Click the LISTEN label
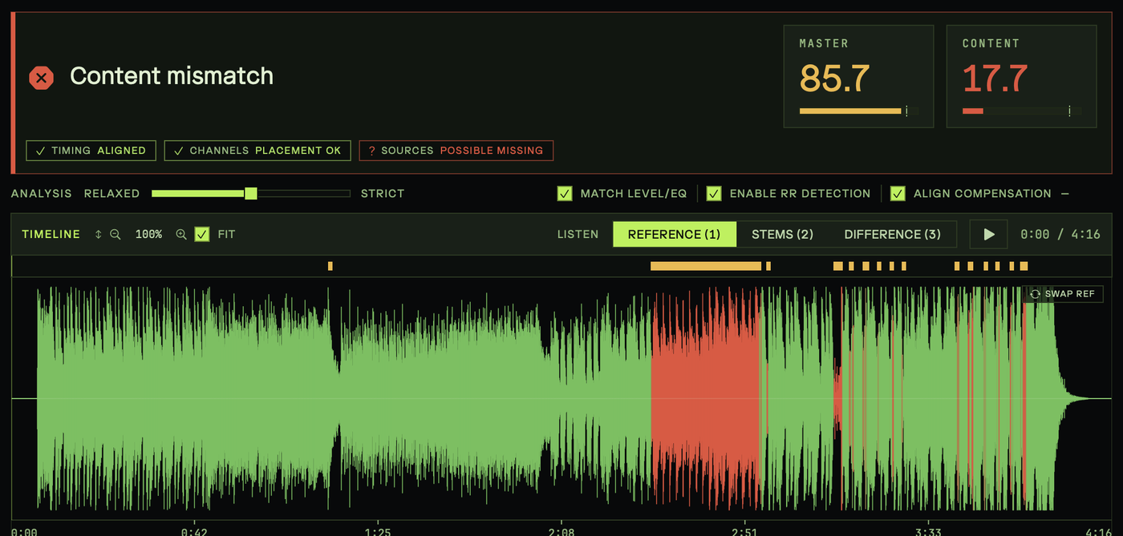 coord(578,235)
